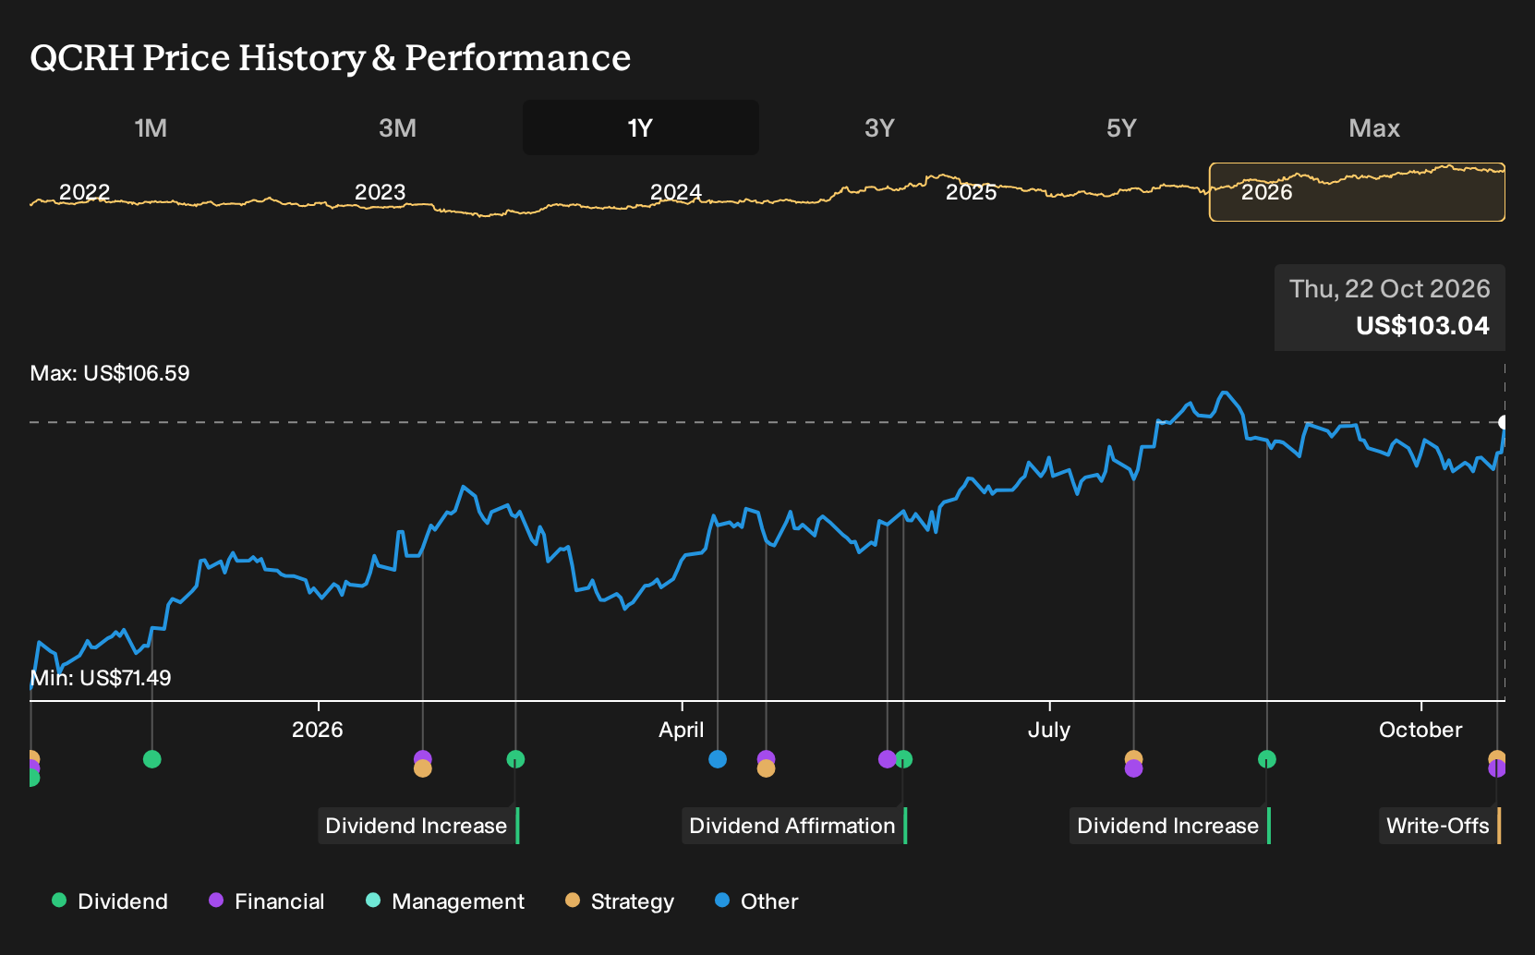Click the highlighted 2026 range selector window
1535x955 pixels.
[x=1357, y=192]
